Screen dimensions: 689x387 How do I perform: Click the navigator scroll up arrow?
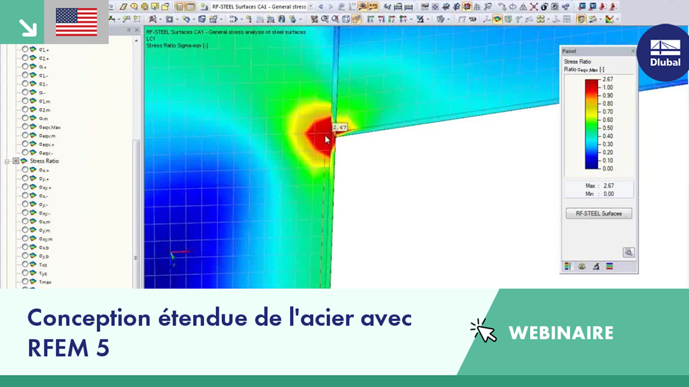tap(136, 40)
